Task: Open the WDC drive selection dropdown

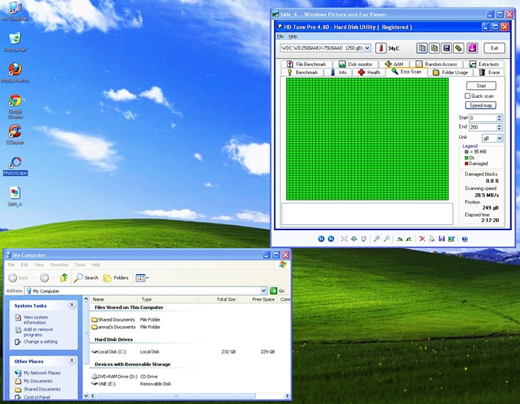Action: pos(367,48)
